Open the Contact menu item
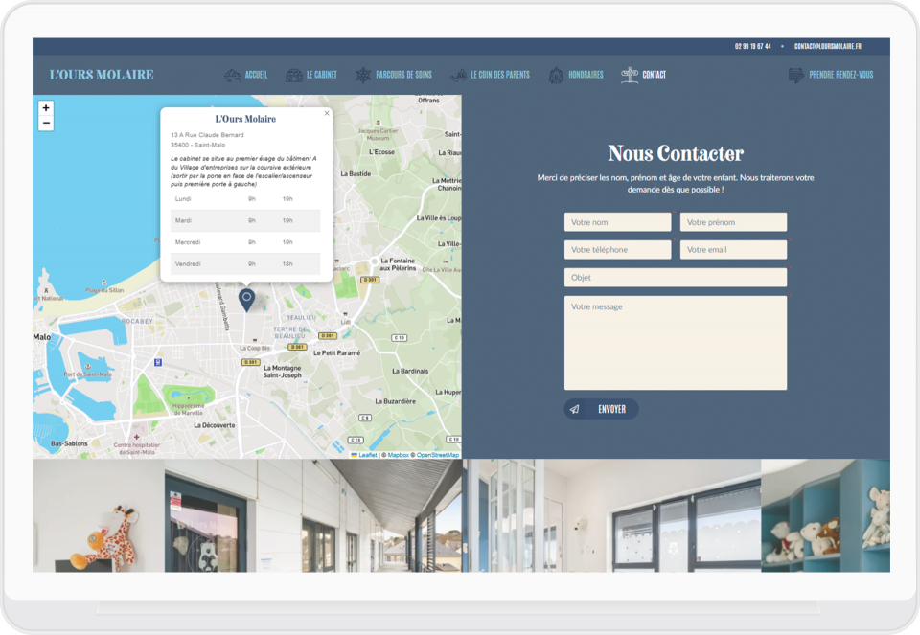 pos(655,75)
